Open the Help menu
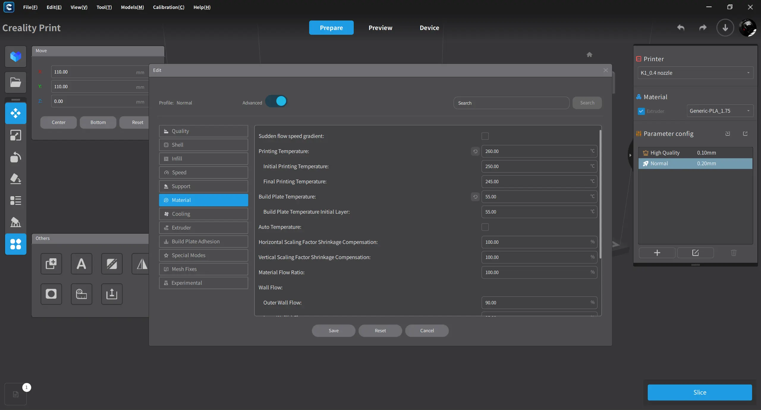 202,7
